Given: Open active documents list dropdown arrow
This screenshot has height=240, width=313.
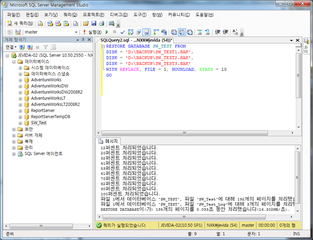Looking at the screenshot, I should tap(291, 40).
